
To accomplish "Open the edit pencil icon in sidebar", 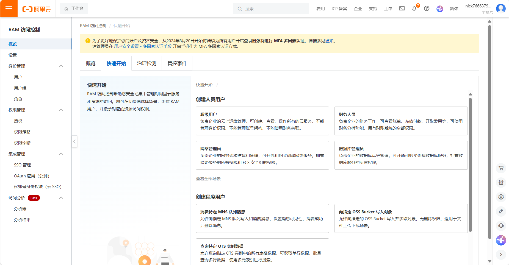I will tap(501, 211).
